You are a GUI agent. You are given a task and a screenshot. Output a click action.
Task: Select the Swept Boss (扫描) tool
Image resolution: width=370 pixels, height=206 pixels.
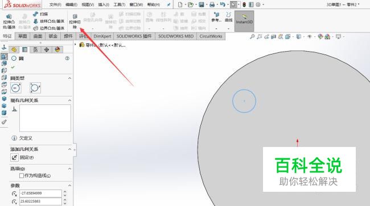pyautogui.click(x=40, y=14)
